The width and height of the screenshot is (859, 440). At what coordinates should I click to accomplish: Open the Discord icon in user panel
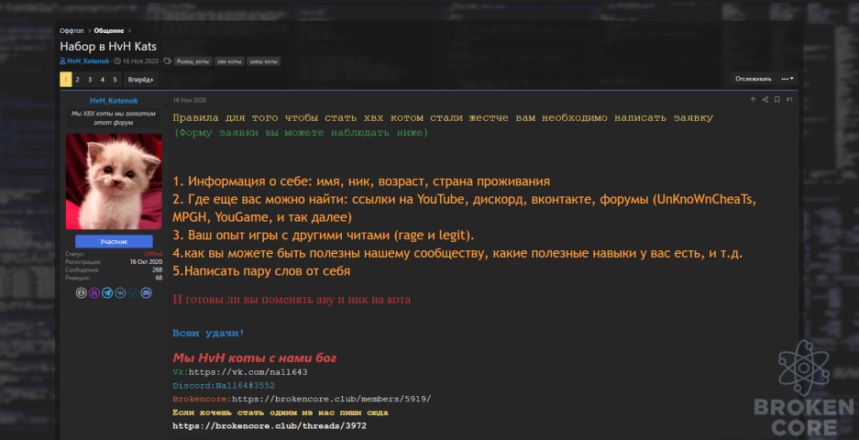147,293
